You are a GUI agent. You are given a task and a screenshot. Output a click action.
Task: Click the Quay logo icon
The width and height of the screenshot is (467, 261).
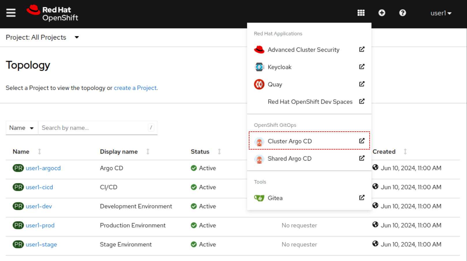tap(259, 84)
